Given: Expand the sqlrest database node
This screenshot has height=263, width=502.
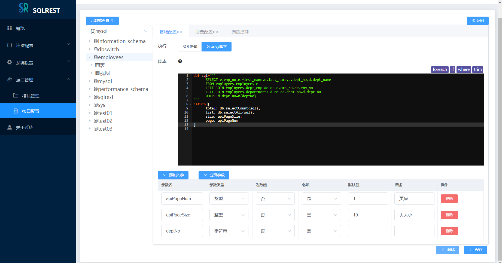Looking at the screenshot, I should tap(90, 97).
